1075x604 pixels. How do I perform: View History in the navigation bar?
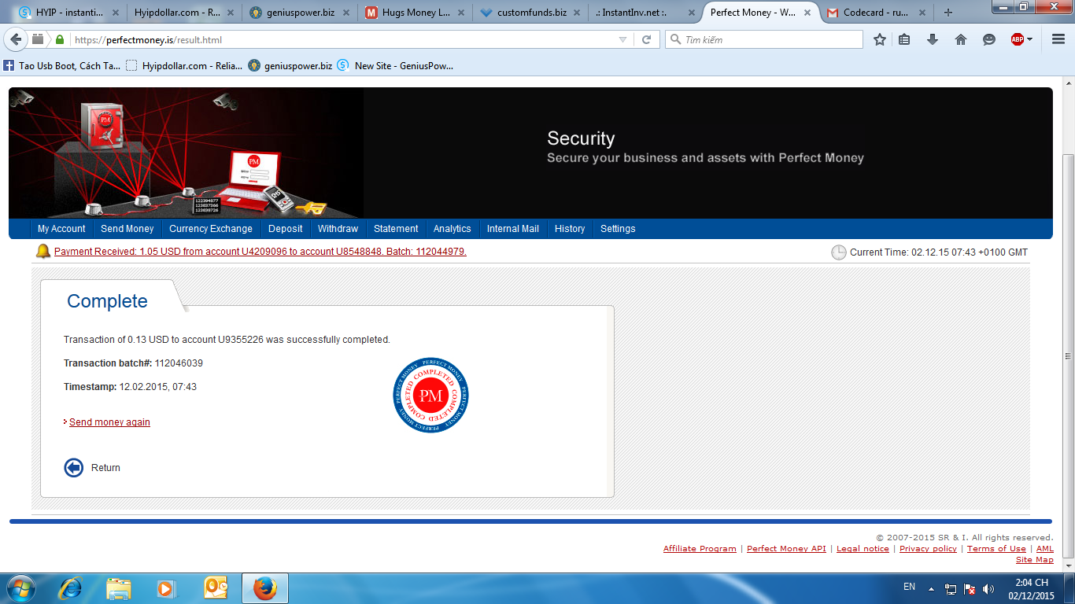tap(570, 229)
